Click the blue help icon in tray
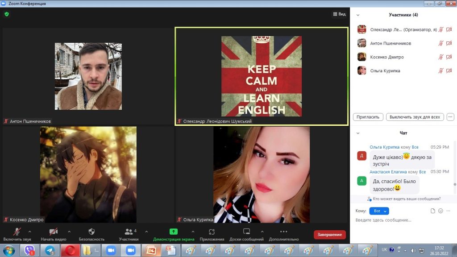Screen dimensions: 457x257 click(x=392, y=250)
